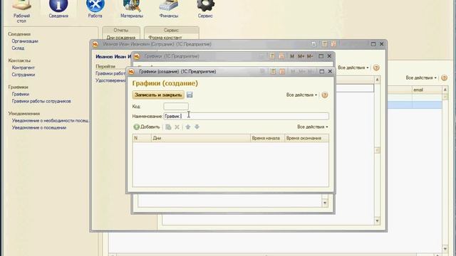Screen dimensions: 456x256
Task: Open the Сведения section icon
Action: tap(58, 9)
